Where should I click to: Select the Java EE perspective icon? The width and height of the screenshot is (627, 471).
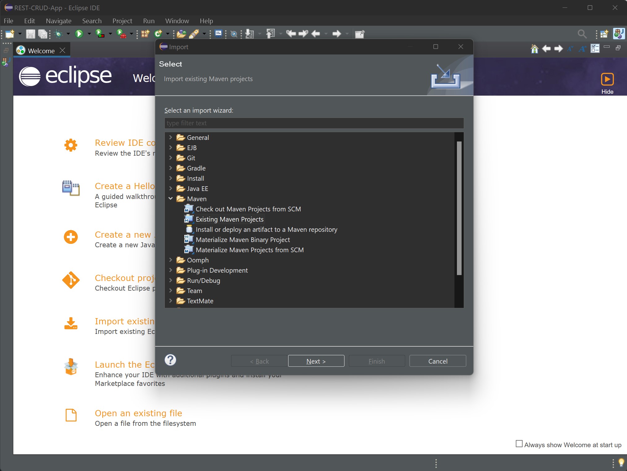tap(619, 34)
